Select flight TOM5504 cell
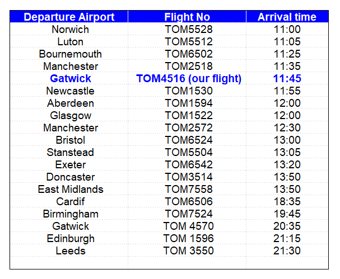Screen dimensions: 340x279 pos(187,153)
